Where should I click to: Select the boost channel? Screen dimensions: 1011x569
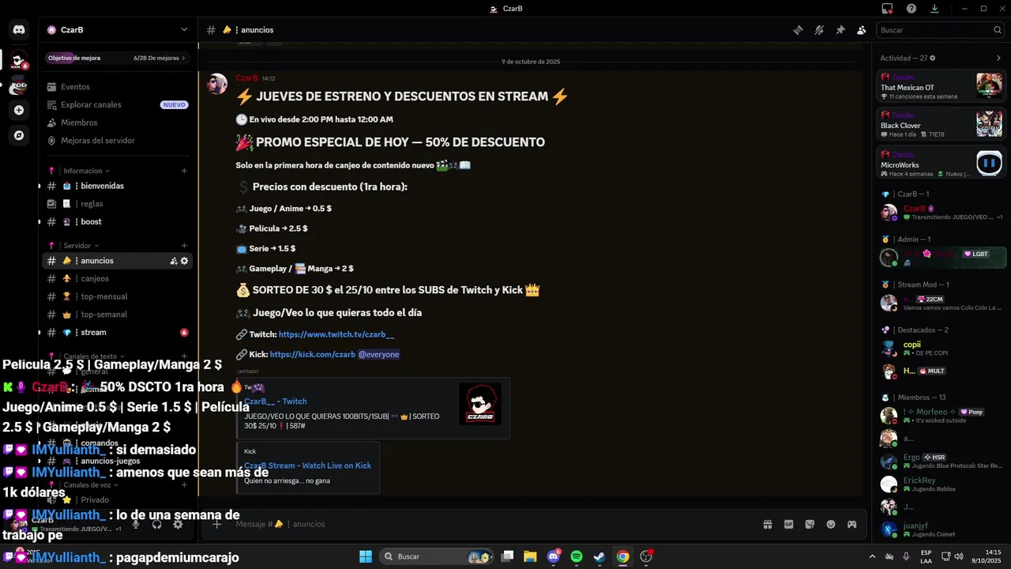pyautogui.click(x=118, y=221)
